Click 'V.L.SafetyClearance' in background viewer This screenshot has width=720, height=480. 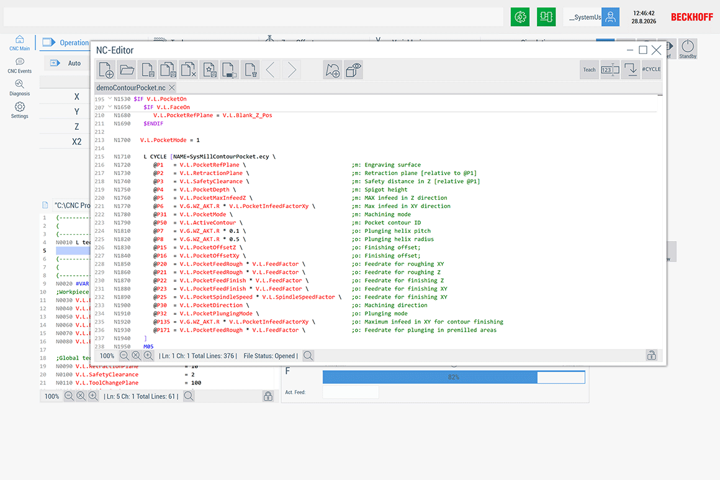[107, 374]
